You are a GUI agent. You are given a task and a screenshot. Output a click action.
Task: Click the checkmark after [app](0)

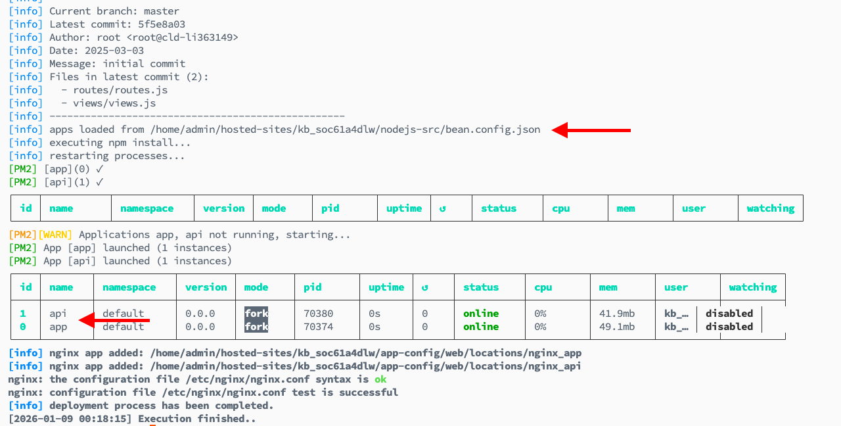(100, 169)
